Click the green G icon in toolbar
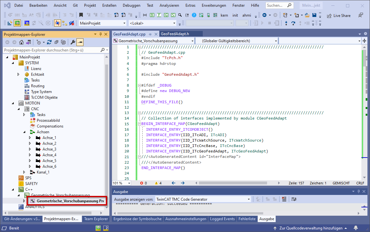The image size is (370, 232). click(166, 15)
